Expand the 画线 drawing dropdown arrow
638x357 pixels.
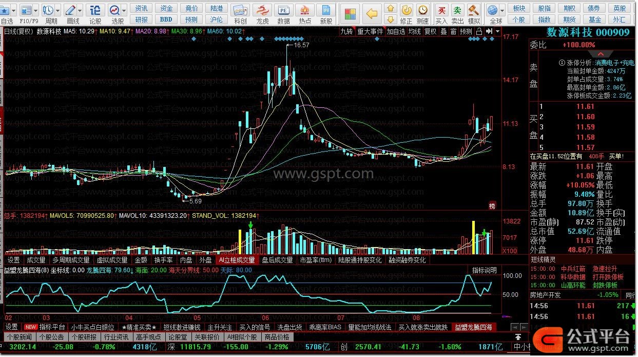tap(80, 10)
